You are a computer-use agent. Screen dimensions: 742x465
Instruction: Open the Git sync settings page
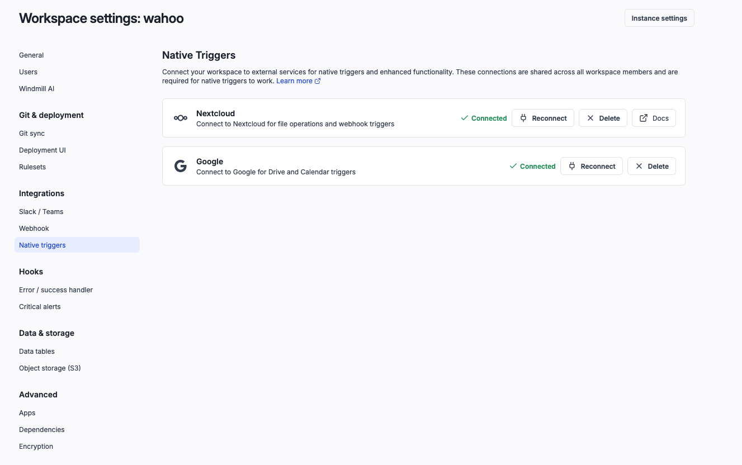coord(31,133)
